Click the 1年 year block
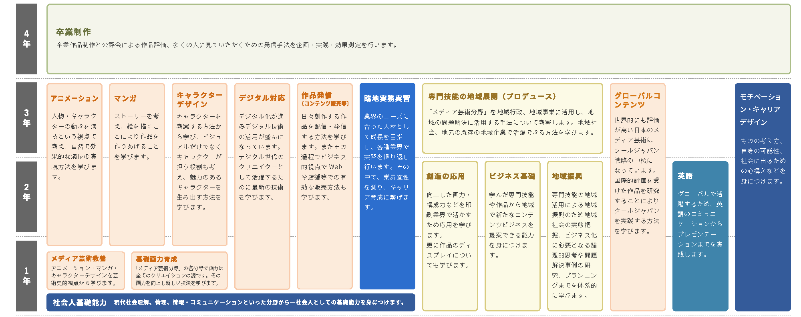 [x=26, y=275]
